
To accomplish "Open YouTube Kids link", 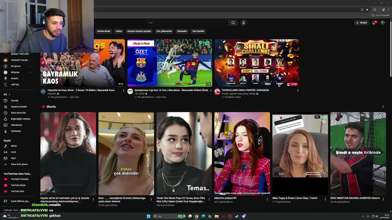I will click(x=18, y=191).
